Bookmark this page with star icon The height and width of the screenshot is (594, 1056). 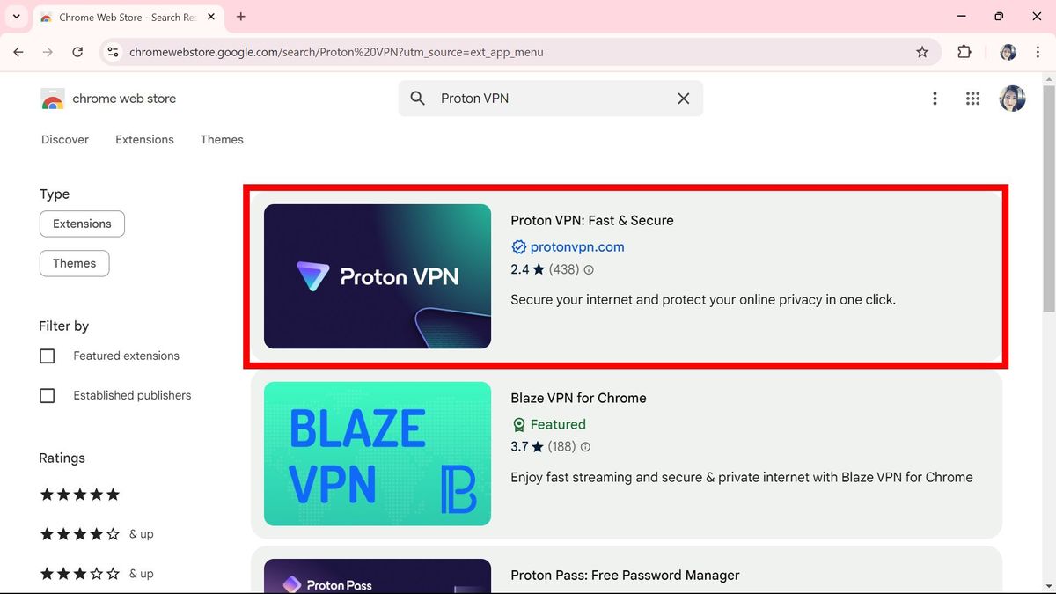[x=922, y=52]
